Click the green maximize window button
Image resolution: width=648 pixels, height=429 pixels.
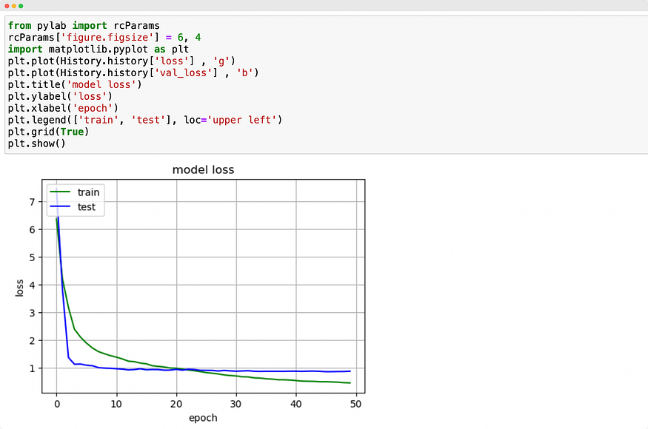21,6
